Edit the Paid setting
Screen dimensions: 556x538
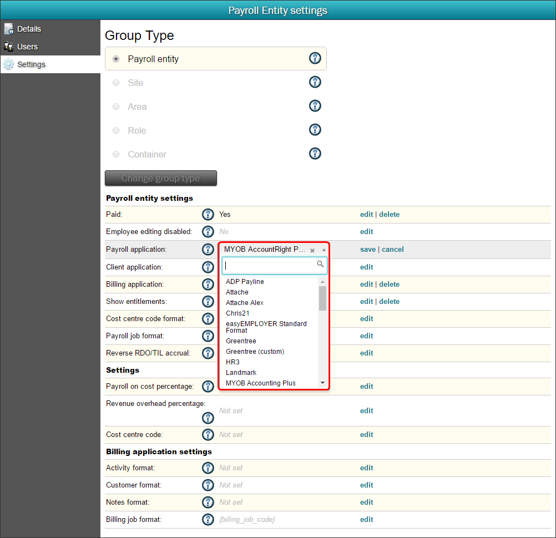pos(366,215)
